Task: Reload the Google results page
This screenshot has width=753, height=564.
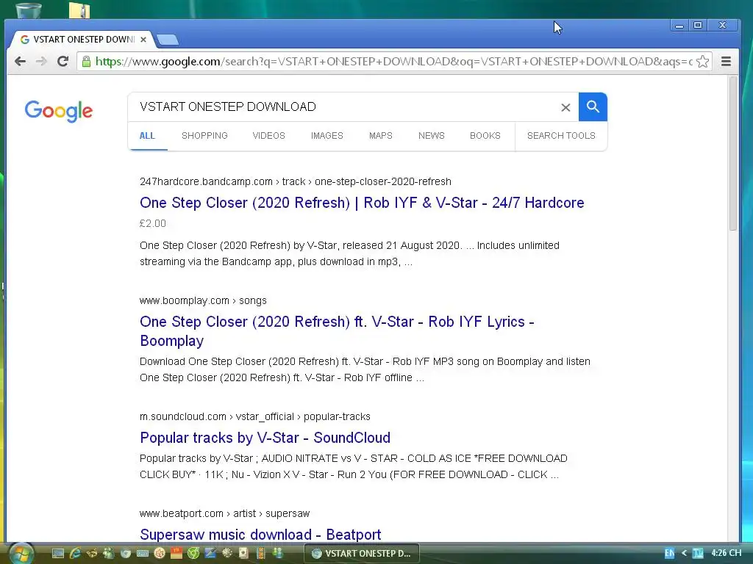Action: [63, 62]
